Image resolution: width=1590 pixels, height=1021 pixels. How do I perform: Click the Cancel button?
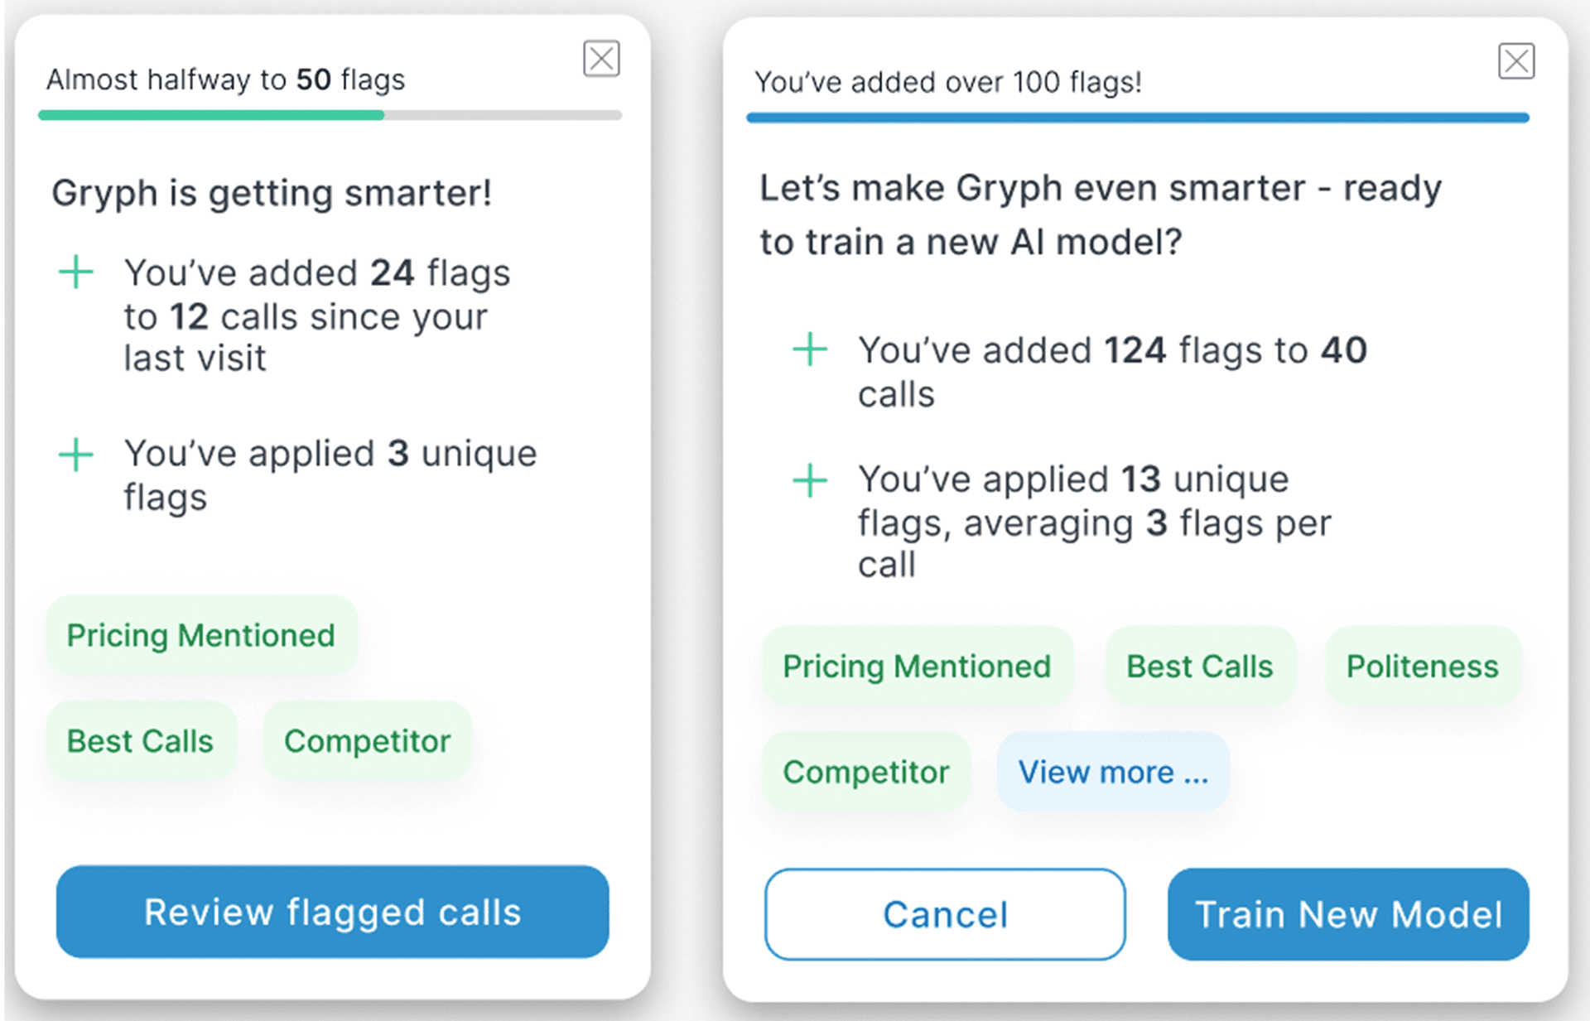tap(945, 914)
